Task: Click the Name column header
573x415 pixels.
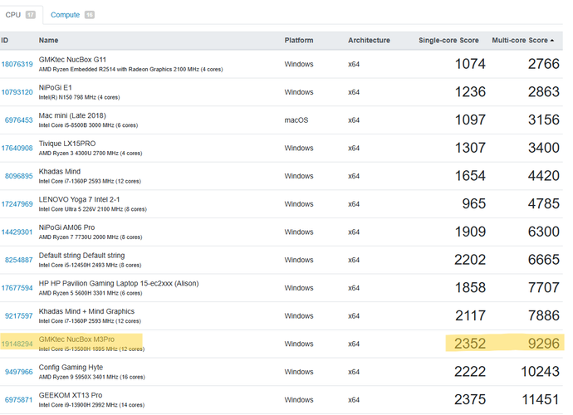Action: 49,40
